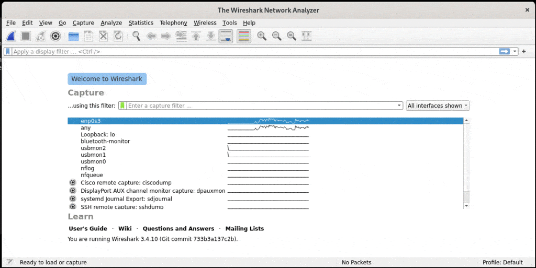Open the Statistics menu
Viewport: 536px width, 268px height.
(x=141, y=23)
